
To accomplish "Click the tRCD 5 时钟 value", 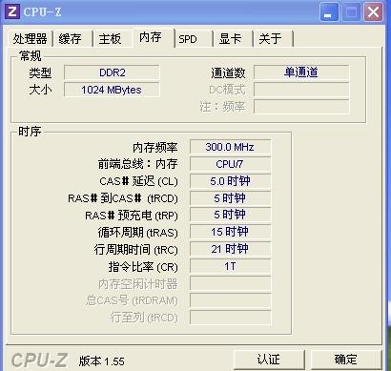I will coord(230,198).
